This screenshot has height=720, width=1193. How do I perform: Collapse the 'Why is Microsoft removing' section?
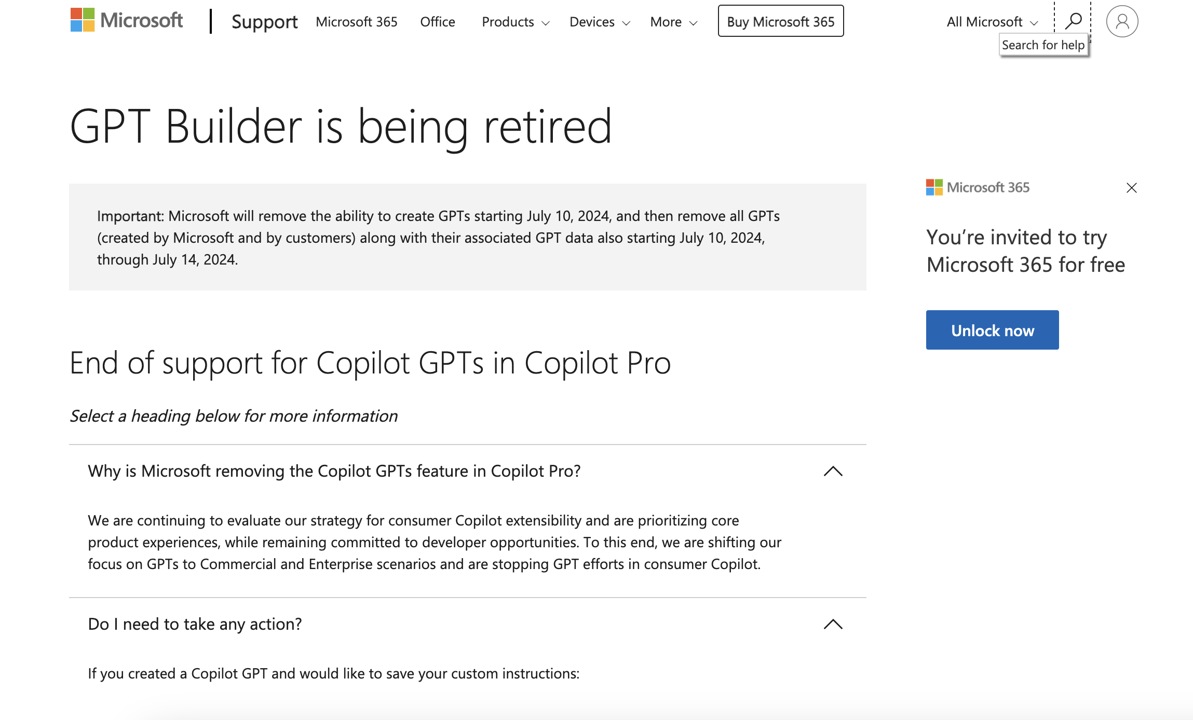pyautogui.click(x=834, y=471)
